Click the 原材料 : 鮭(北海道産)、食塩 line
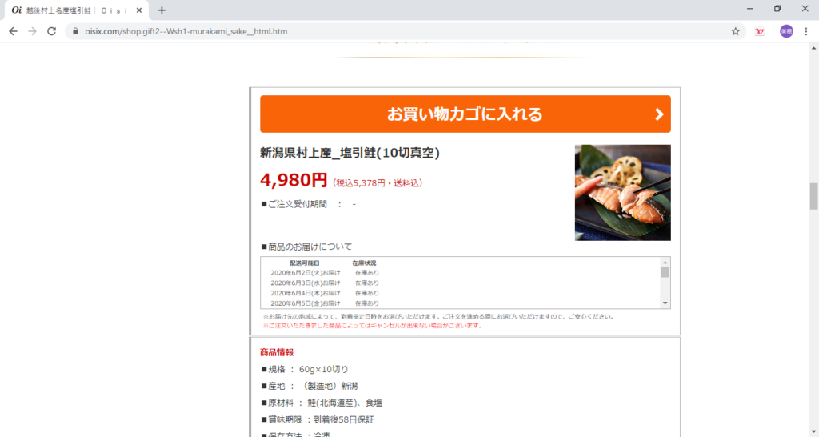 [322, 403]
